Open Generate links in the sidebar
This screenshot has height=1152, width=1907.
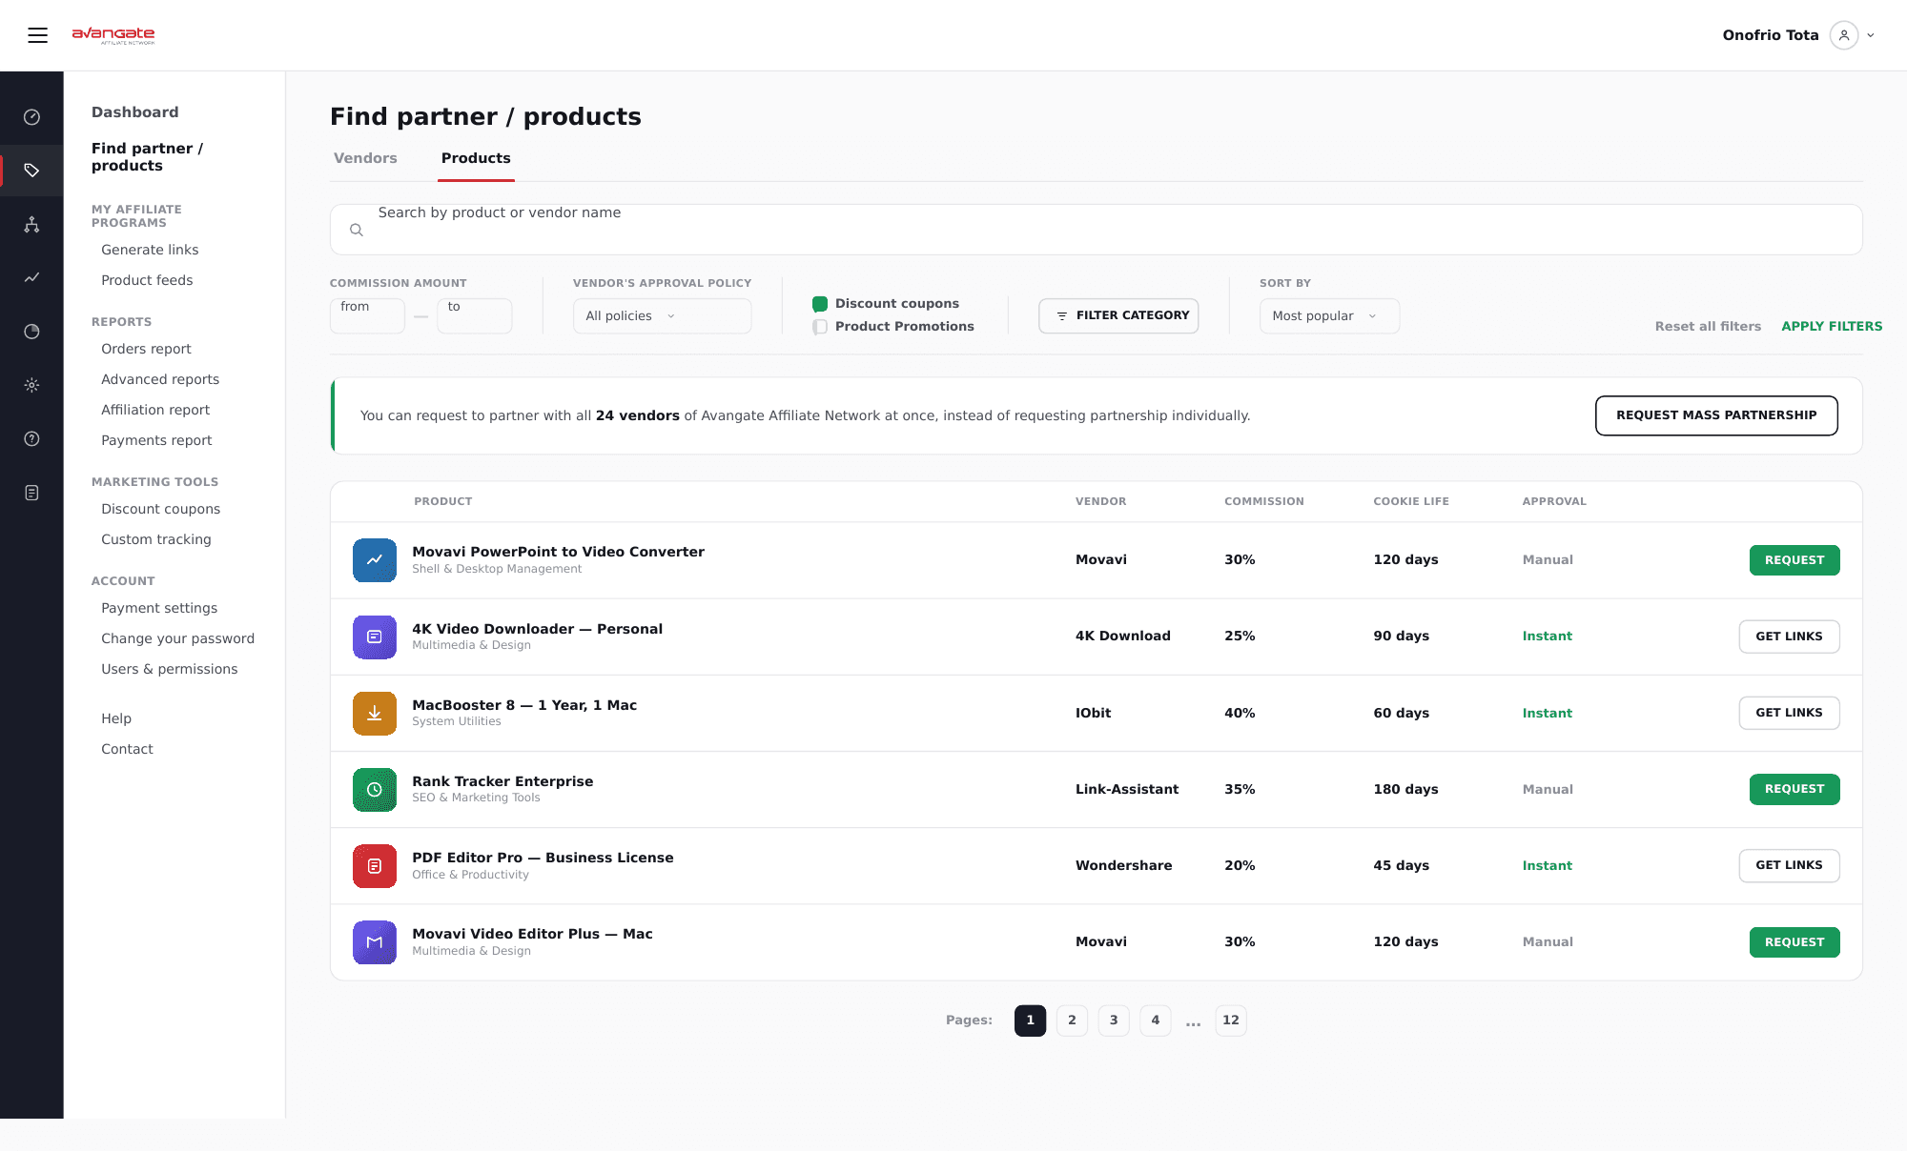[150, 250]
